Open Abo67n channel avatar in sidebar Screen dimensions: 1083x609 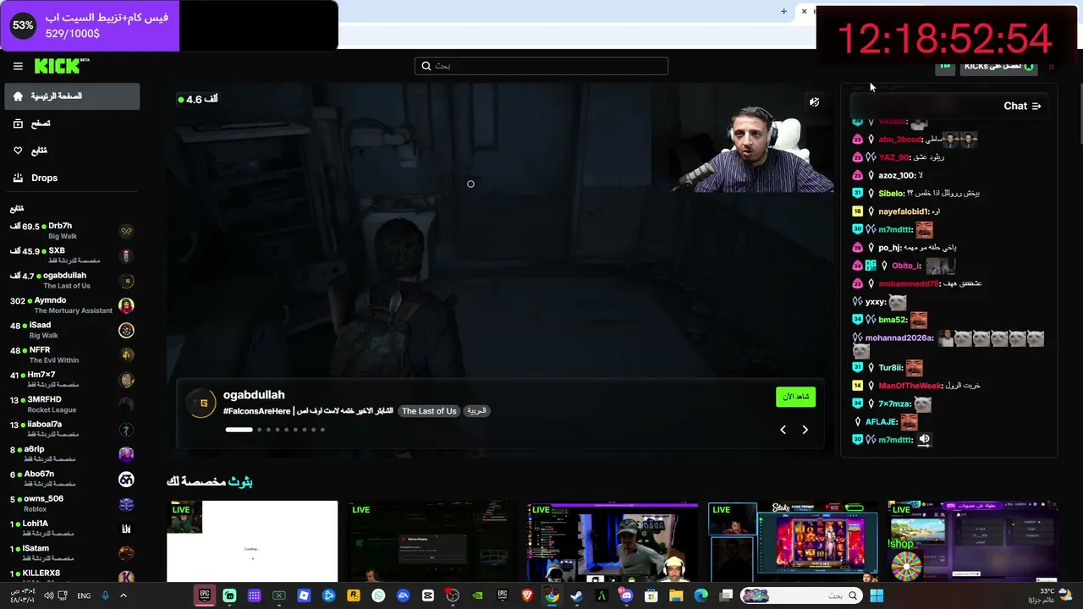(x=126, y=480)
